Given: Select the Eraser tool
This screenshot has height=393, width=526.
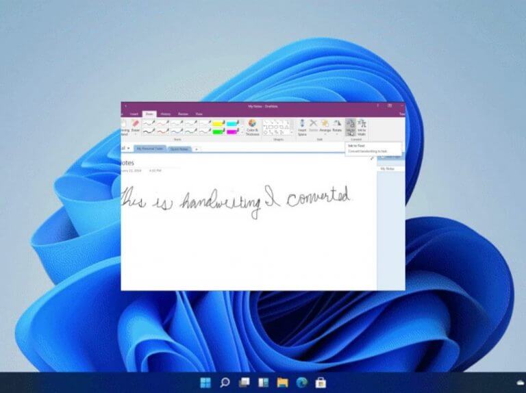Looking at the screenshot, I should click(136, 126).
